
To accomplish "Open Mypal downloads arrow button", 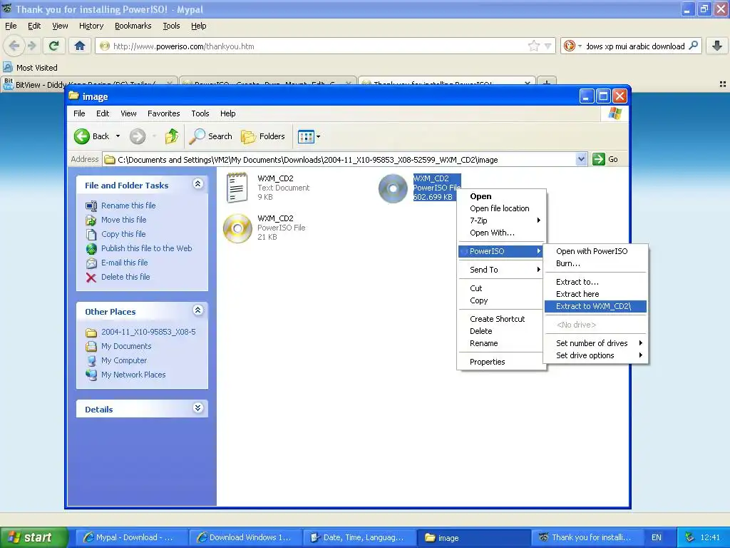I will 717,46.
